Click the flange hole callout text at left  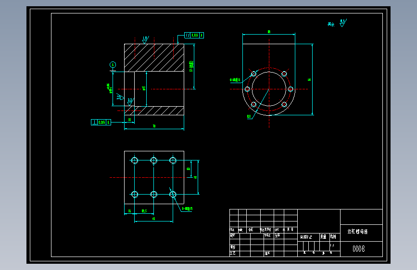(235, 80)
